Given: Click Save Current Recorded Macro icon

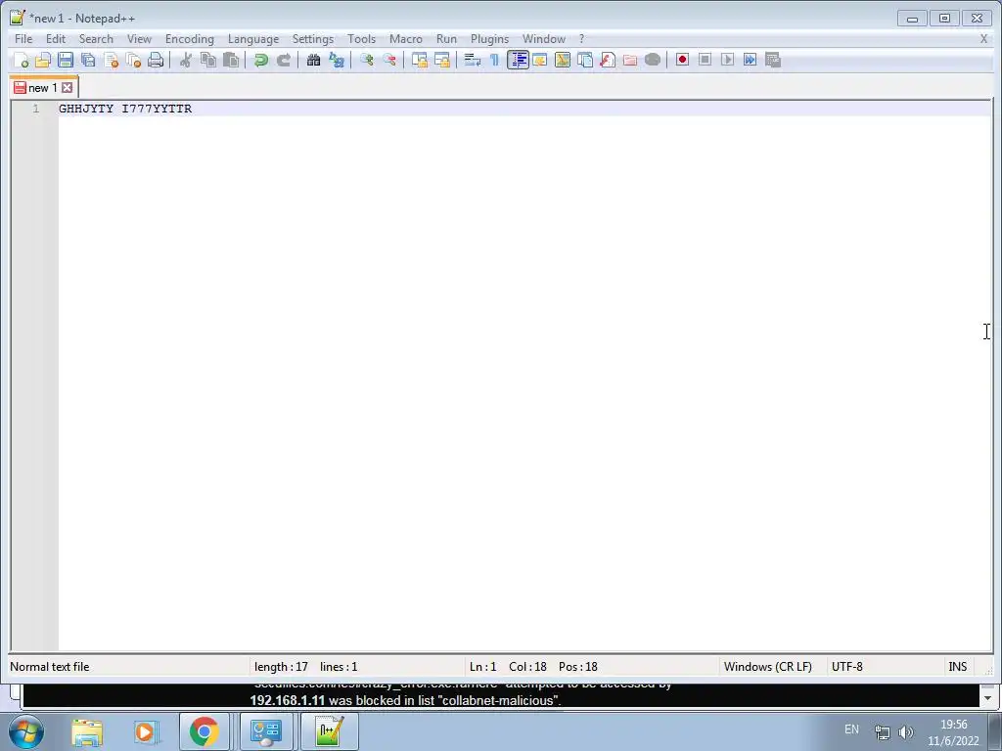Looking at the screenshot, I should tap(773, 60).
